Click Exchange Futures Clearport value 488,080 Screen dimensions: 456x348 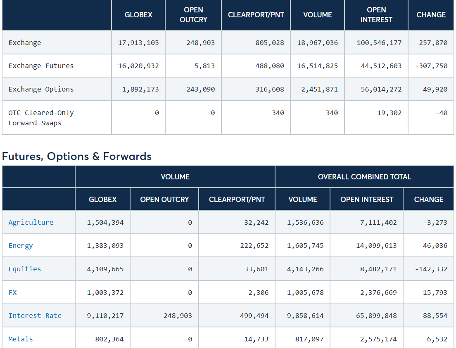pyautogui.click(x=270, y=66)
